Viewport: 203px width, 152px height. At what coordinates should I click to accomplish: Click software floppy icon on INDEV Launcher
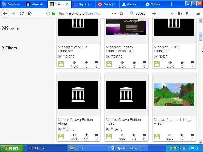point(157,64)
